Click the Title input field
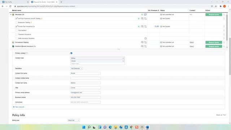231x130 pixels. 86,88
